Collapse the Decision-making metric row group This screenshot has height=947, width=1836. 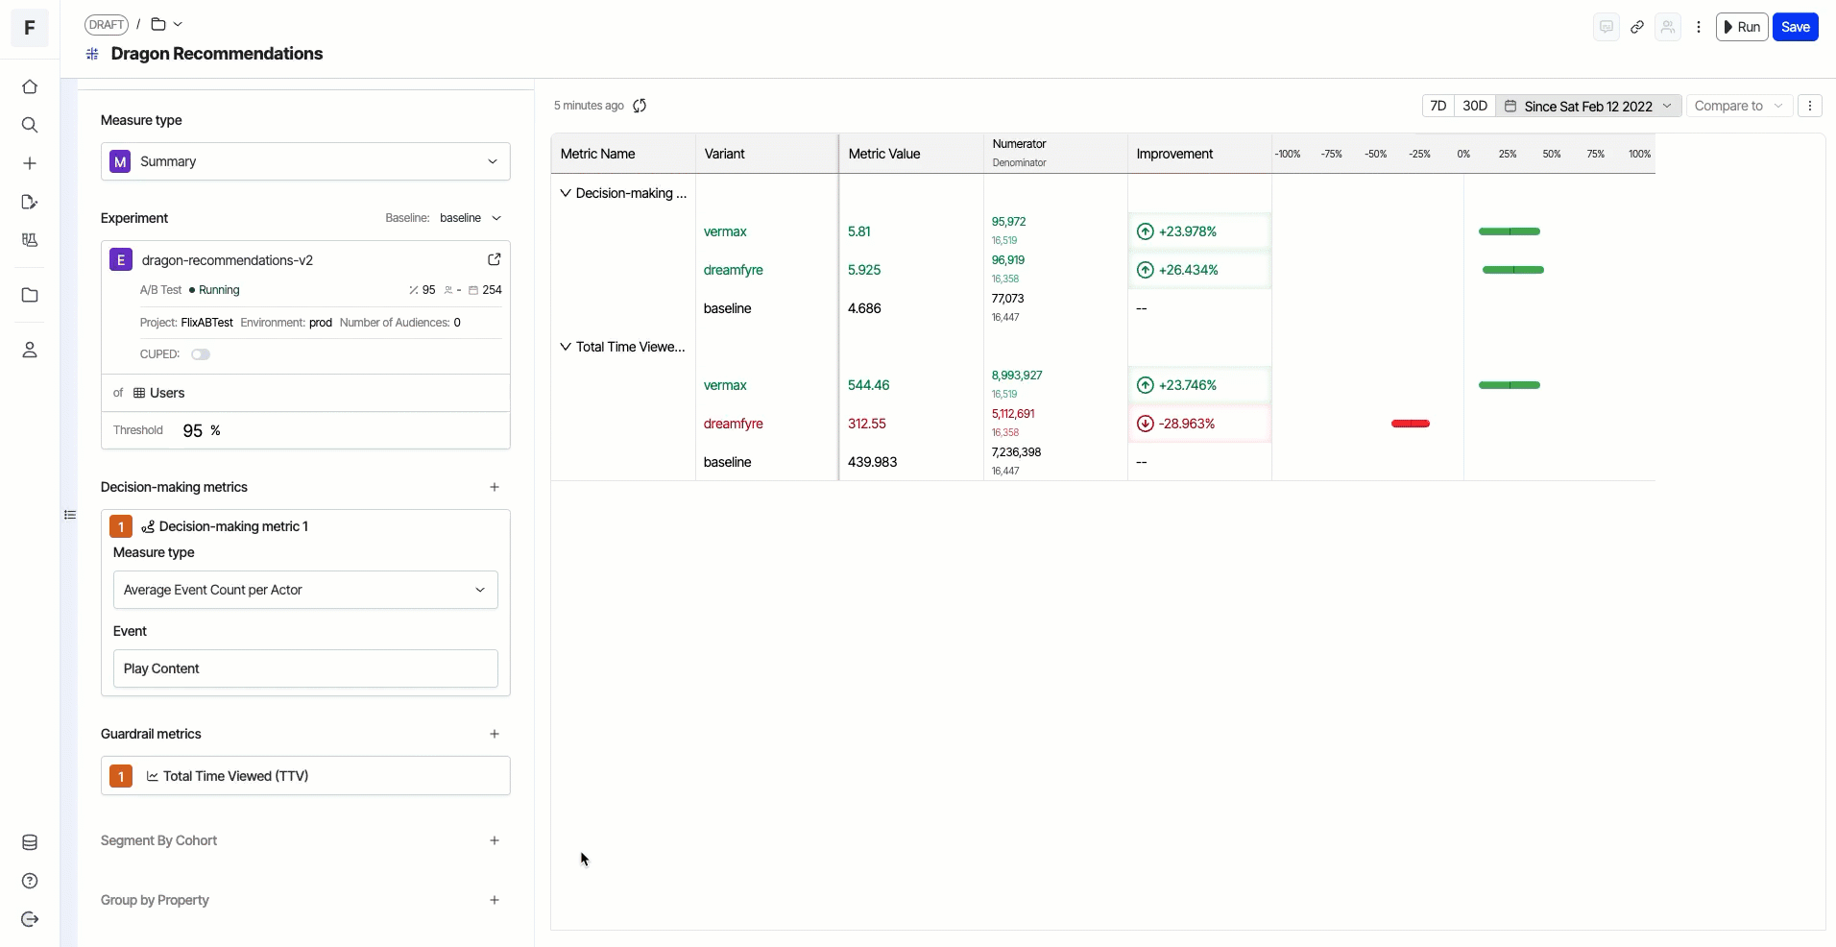click(x=566, y=193)
